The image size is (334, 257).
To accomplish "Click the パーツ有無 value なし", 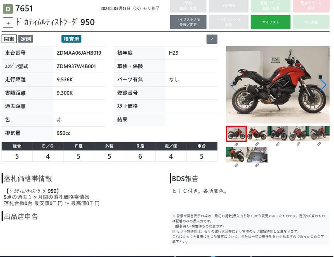I will point(174,80).
